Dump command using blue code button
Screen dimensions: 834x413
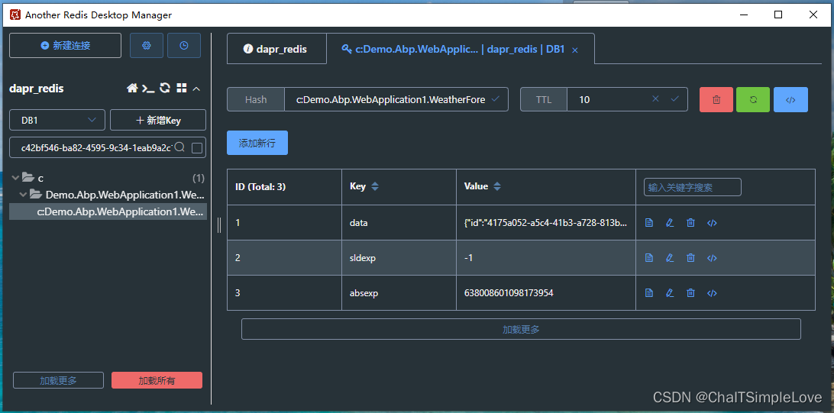coord(791,99)
